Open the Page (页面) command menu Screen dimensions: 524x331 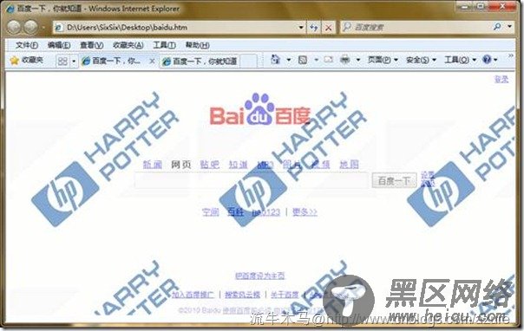(383, 60)
